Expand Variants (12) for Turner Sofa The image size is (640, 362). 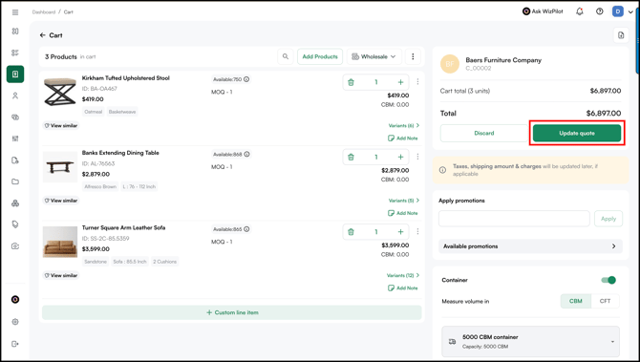(x=403, y=275)
